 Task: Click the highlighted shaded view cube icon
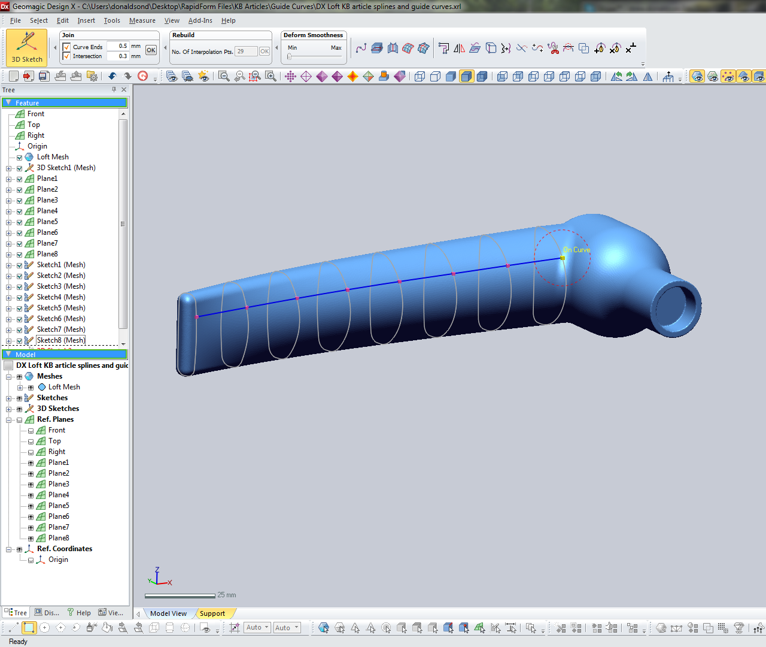click(466, 77)
